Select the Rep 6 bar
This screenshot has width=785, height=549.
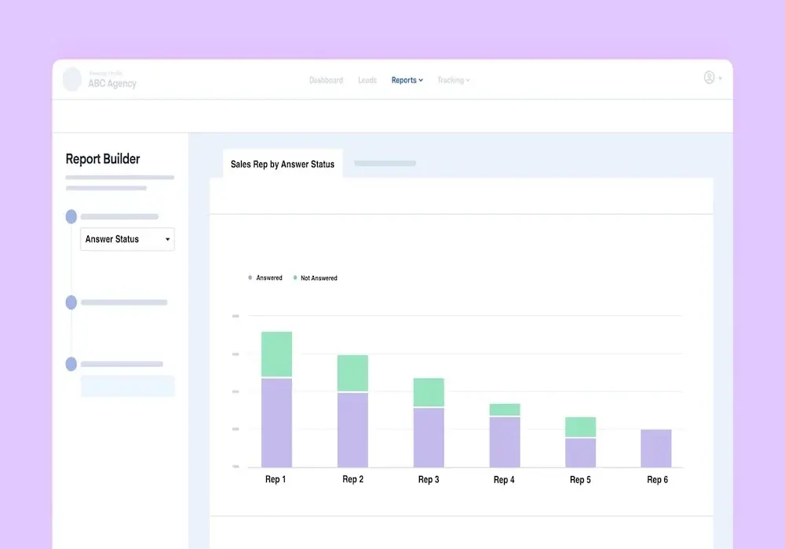coord(655,448)
